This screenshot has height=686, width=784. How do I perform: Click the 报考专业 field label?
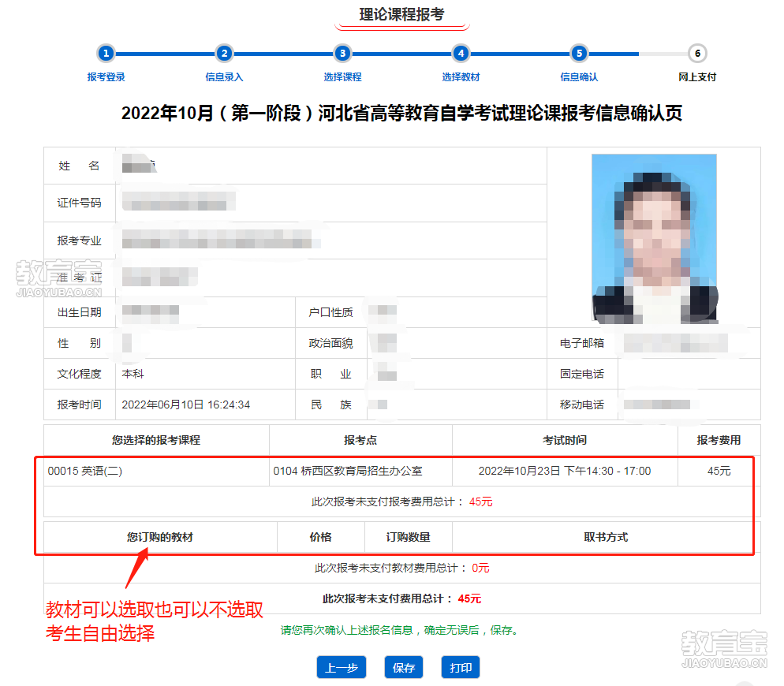pyautogui.click(x=79, y=240)
